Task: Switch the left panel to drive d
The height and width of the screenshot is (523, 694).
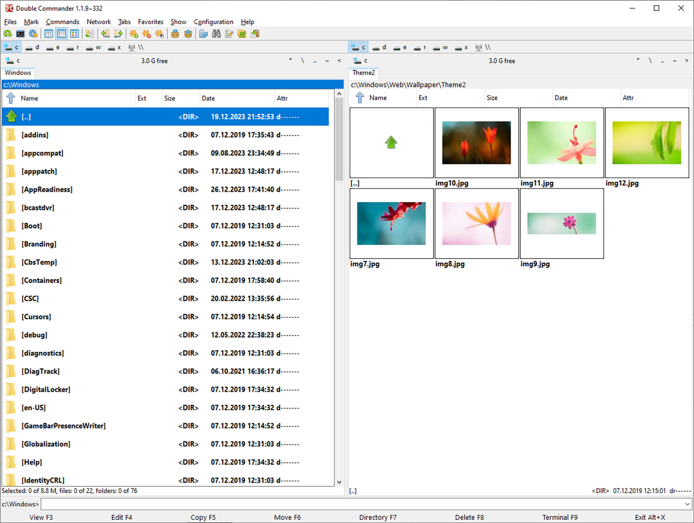Action: pyautogui.click(x=32, y=47)
